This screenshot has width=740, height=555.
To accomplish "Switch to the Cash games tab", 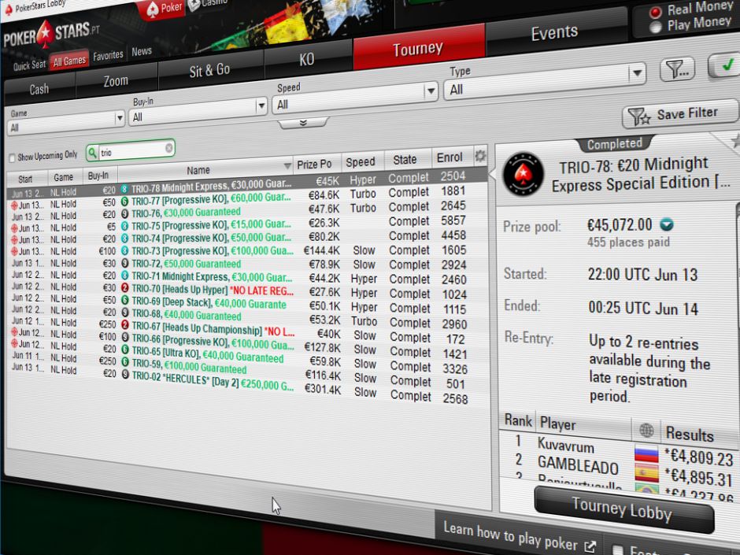I will point(39,89).
